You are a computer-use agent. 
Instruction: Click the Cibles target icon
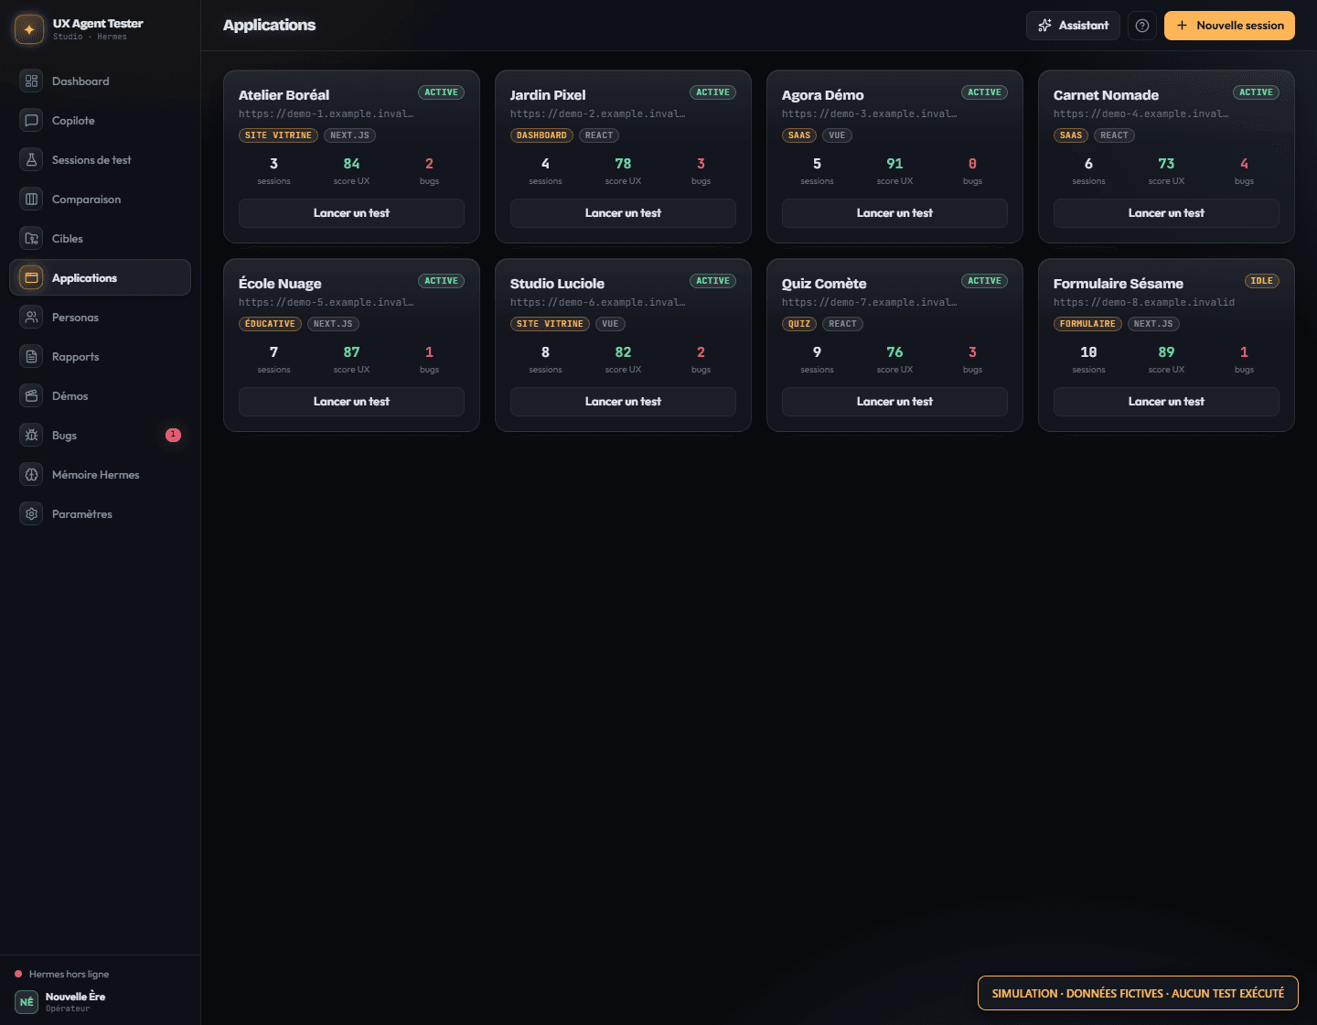[31, 238]
